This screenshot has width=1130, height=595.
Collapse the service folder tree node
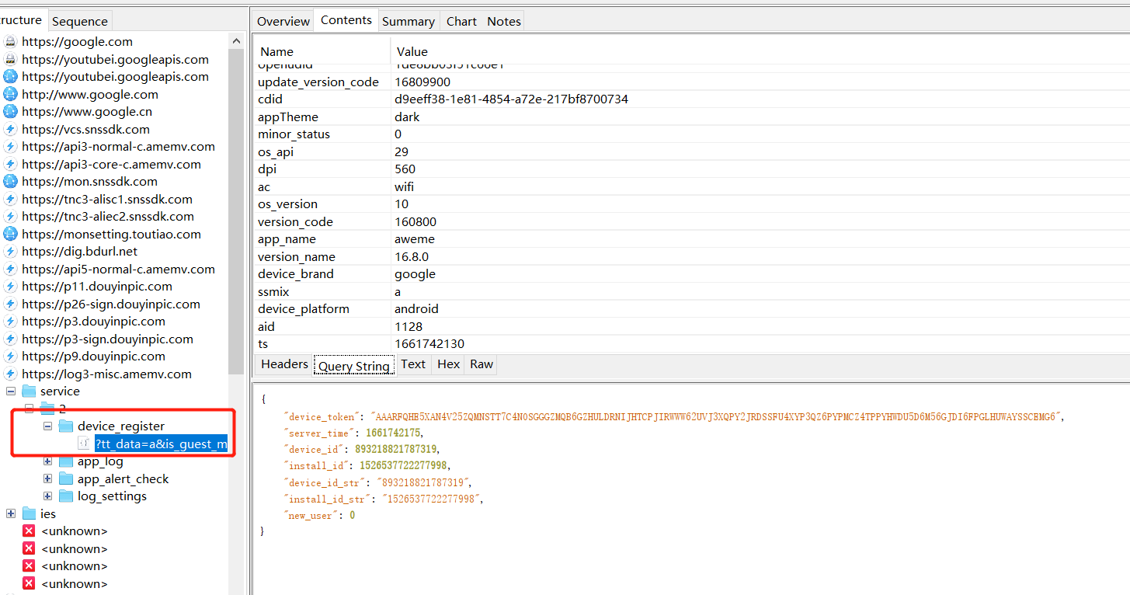click(x=11, y=391)
